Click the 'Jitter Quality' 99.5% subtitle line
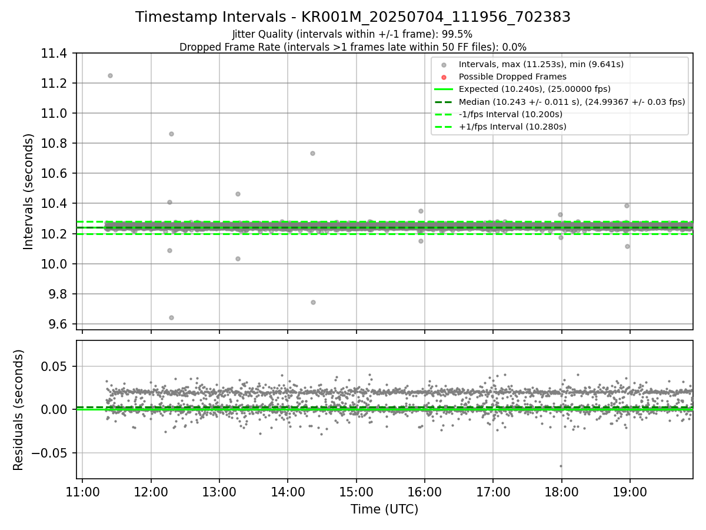706x530 pixels. pos(352,34)
